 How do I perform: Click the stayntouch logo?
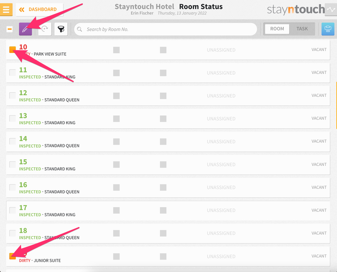(296, 10)
